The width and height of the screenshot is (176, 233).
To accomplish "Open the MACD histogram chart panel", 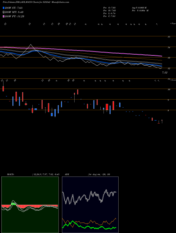I will (30, 205).
